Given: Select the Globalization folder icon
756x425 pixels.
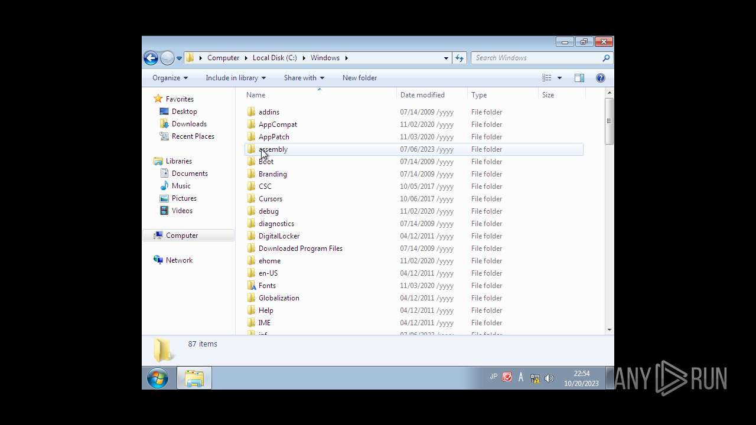Looking at the screenshot, I should click(x=251, y=298).
